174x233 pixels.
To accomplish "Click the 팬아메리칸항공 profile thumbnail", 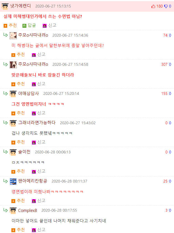I will click(x=13, y=181).
